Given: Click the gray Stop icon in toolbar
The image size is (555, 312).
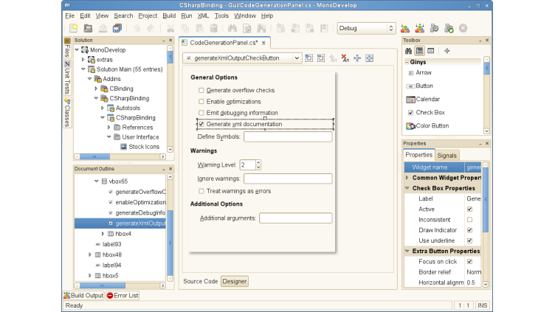Looking at the screenshot, I should pyautogui.click(x=463, y=28).
